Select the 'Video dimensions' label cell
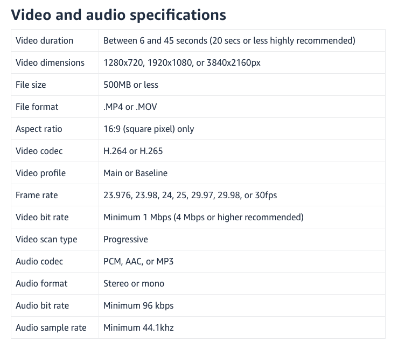 coord(55,62)
